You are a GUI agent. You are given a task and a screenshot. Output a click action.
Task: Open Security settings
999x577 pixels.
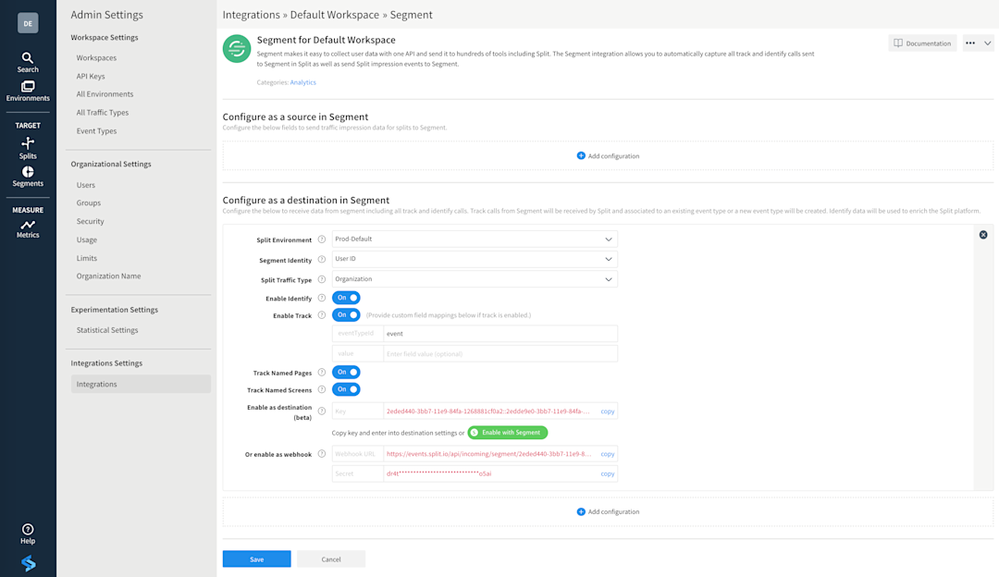click(90, 222)
